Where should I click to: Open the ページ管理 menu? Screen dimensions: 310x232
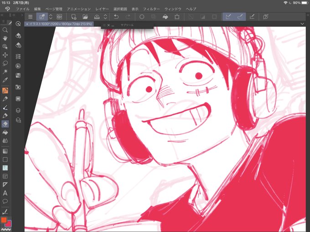(54, 9)
